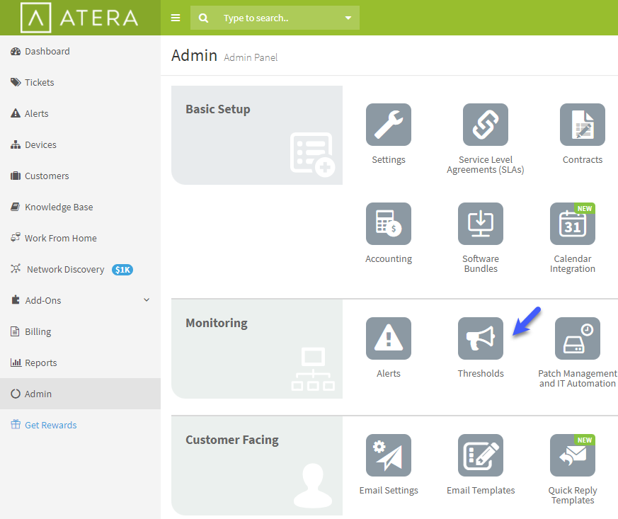This screenshot has width=618, height=519.
Task: Open the Contracts document icon
Action: tap(582, 125)
